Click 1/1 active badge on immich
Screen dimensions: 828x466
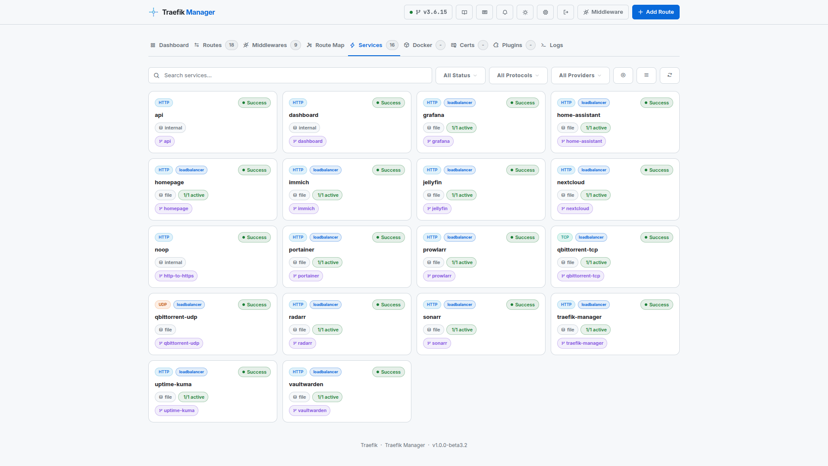327,195
